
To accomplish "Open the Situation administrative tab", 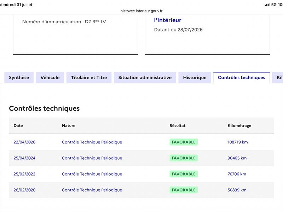I will [145, 77].
